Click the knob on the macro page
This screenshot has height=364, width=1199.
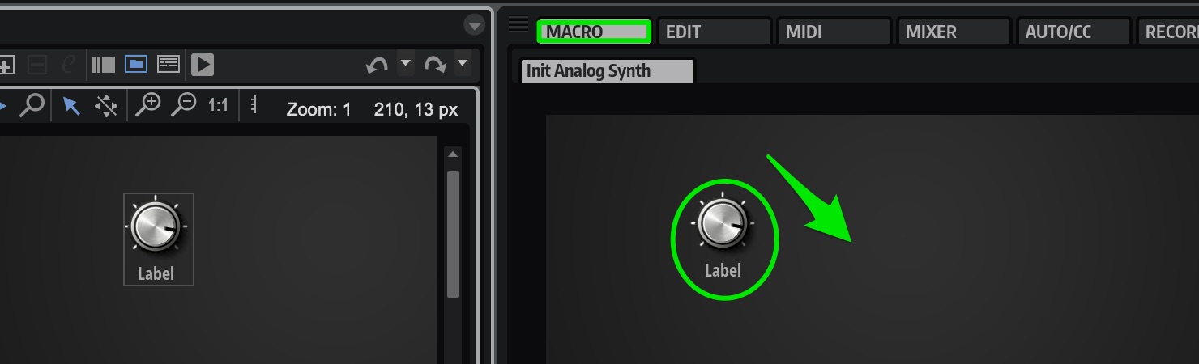pos(723,223)
